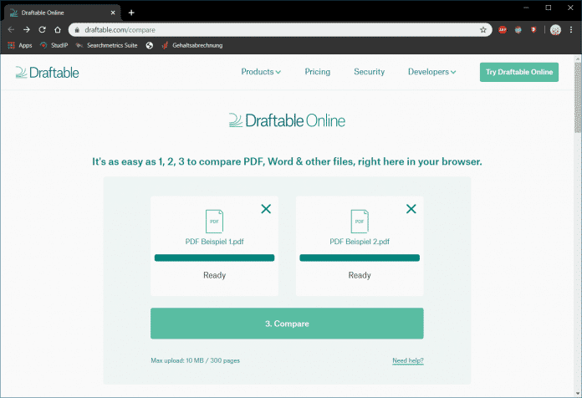Expand the Developers dropdown menu
Screen dimensions: 582x398
[431, 72]
